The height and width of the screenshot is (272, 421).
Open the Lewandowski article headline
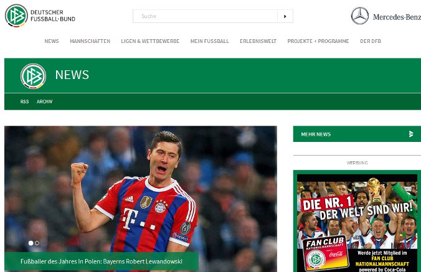tap(102, 261)
